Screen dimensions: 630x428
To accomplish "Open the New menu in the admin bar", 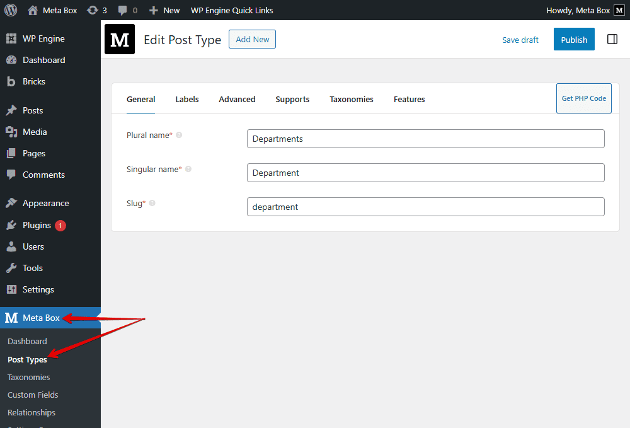I will (164, 10).
